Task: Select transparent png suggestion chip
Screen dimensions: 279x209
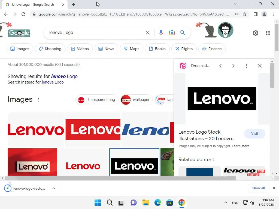Action: click(x=97, y=100)
